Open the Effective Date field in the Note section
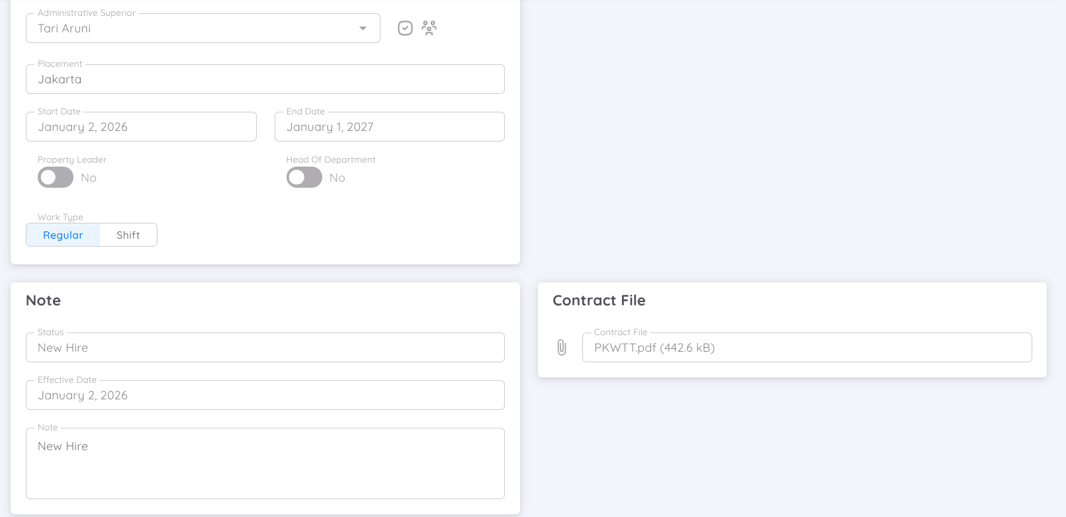The width and height of the screenshot is (1066, 517). (265, 395)
